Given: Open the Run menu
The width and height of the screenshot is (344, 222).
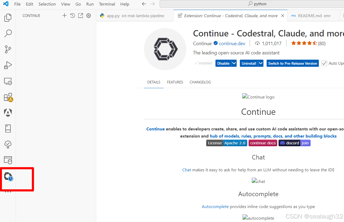Looking at the screenshot, I should point(90,4).
